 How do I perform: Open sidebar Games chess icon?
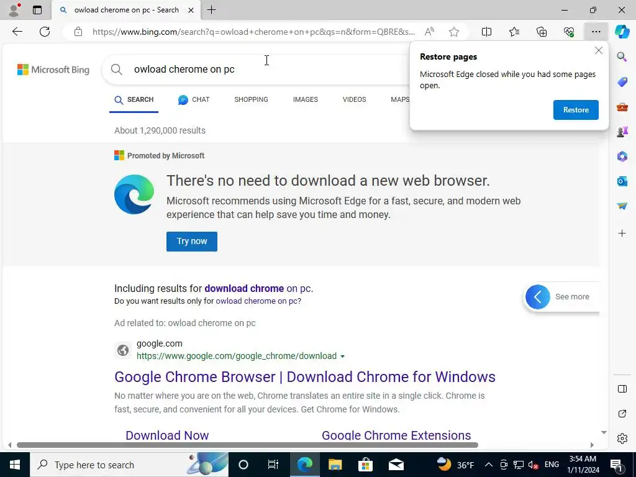pyautogui.click(x=622, y=132)
